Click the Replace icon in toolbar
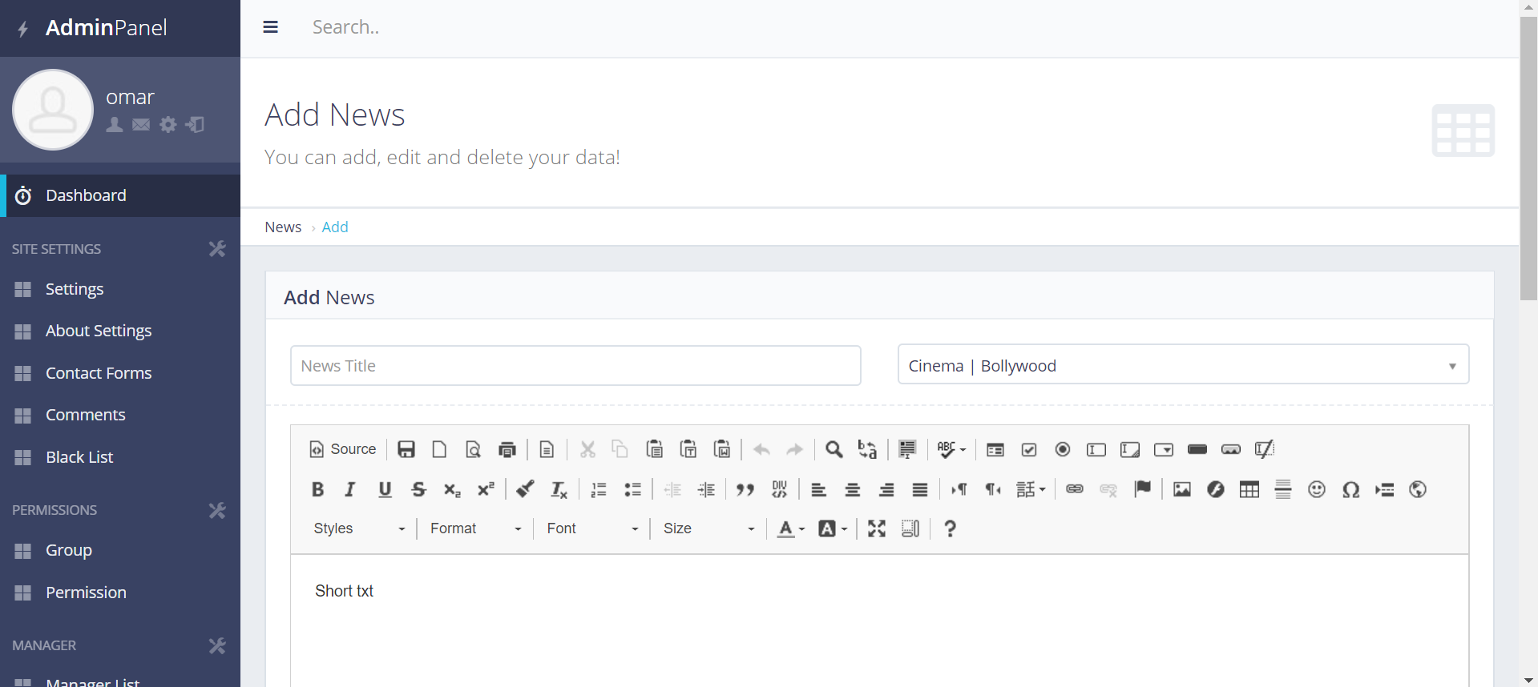 coord(867,449)
